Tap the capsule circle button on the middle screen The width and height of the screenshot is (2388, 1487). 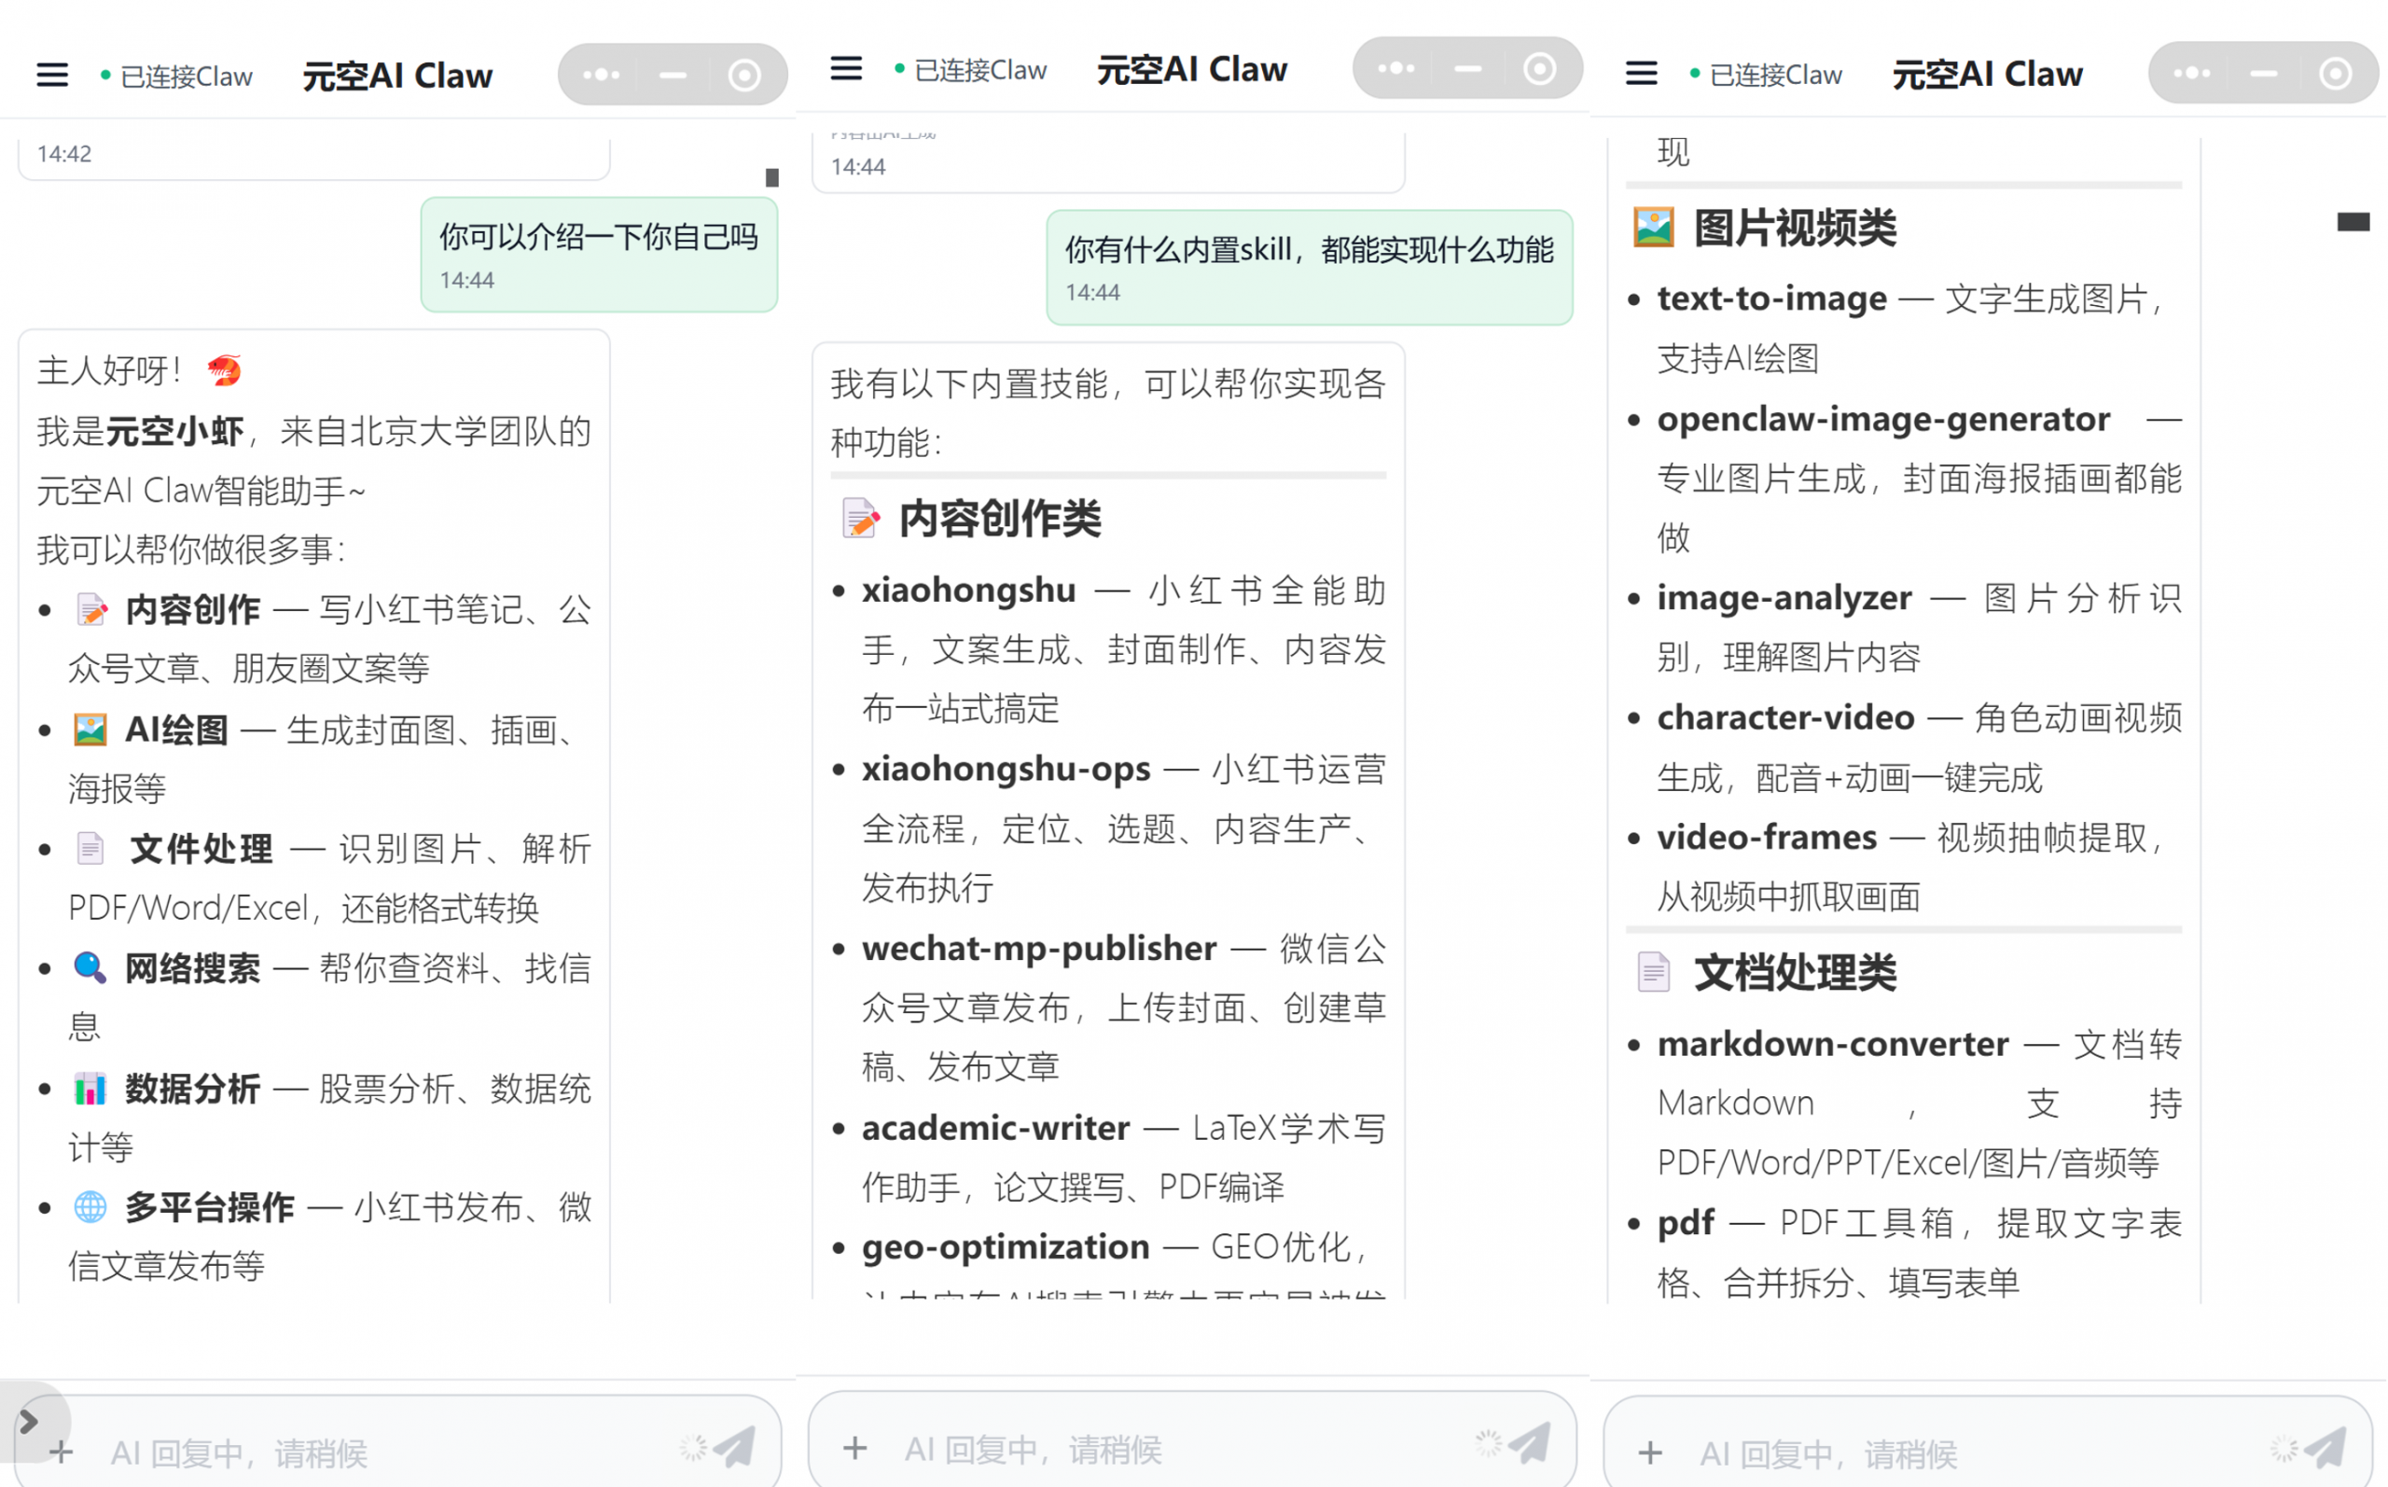(x=1539, y=68)
